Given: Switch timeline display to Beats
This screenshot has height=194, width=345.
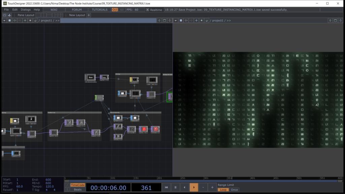Looking at the screenshot, I should pos(78,190).
